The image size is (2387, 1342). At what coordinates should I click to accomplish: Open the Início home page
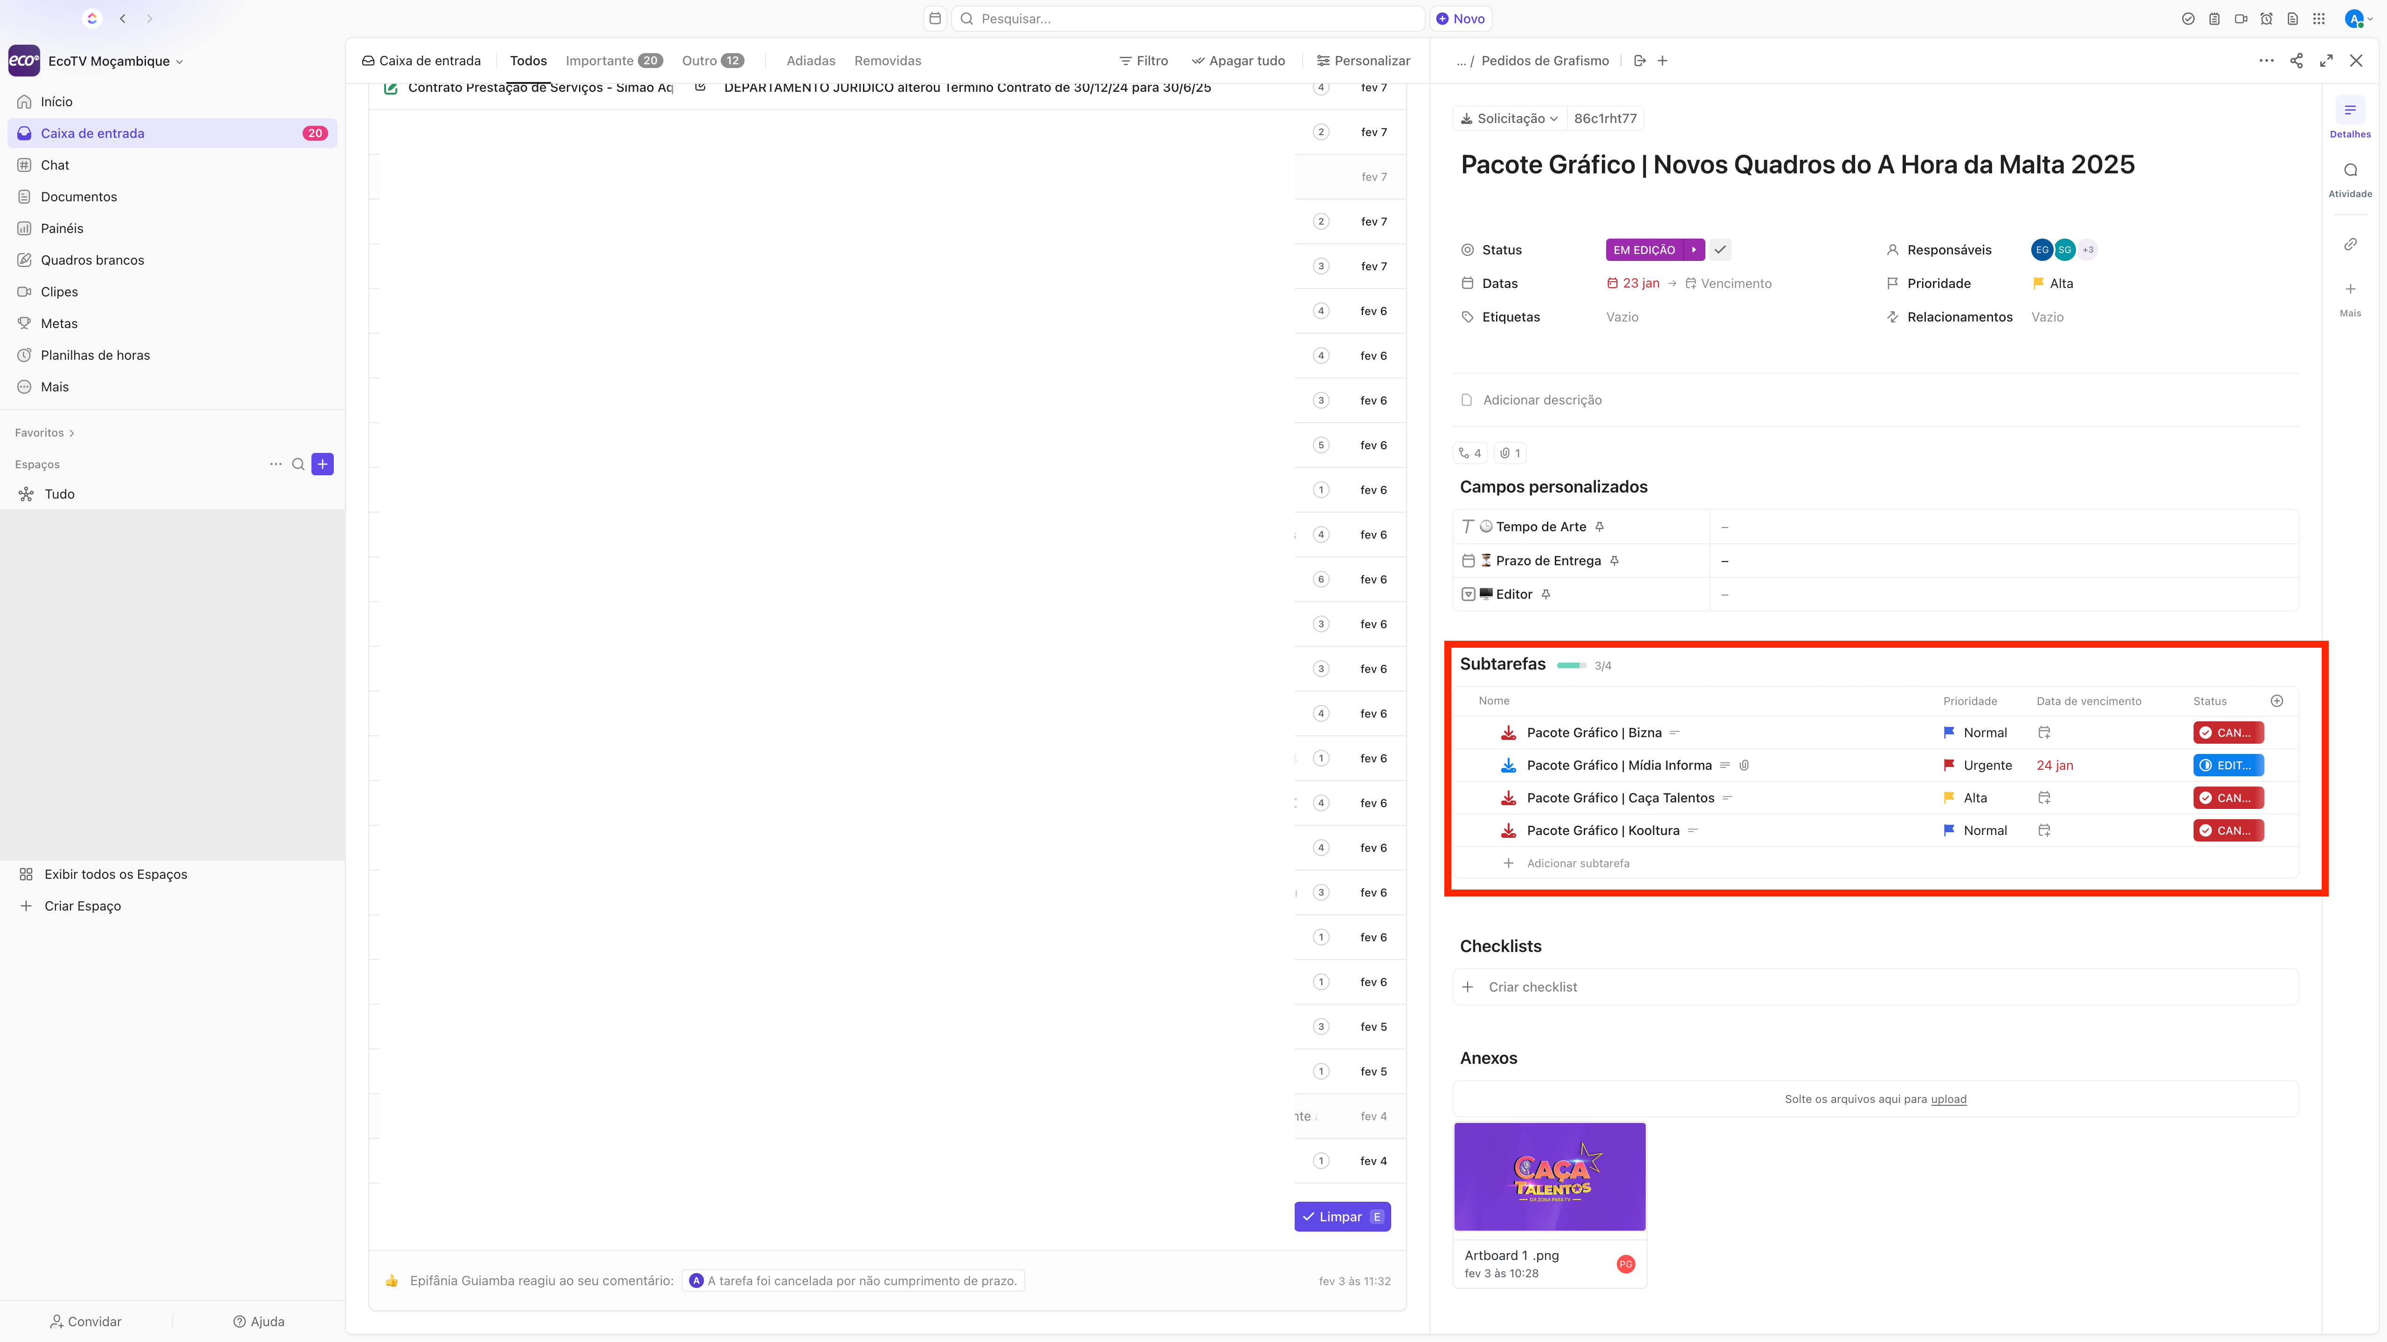click(x=56, y=102)
